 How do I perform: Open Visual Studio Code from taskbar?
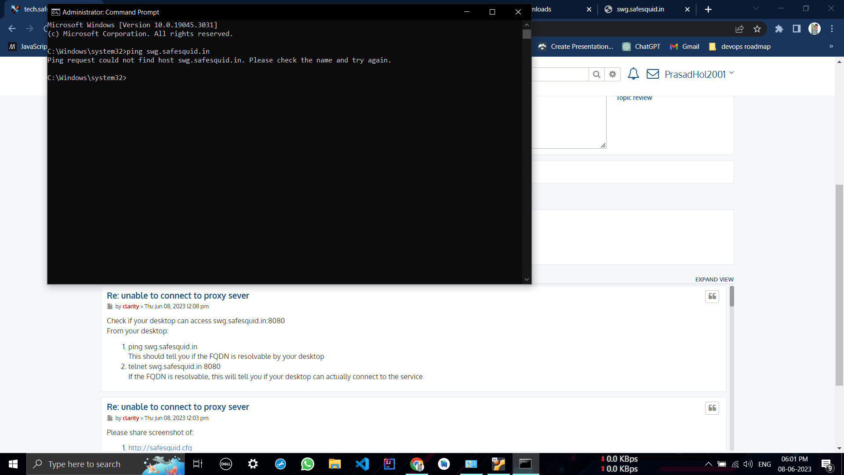(362, 464)
